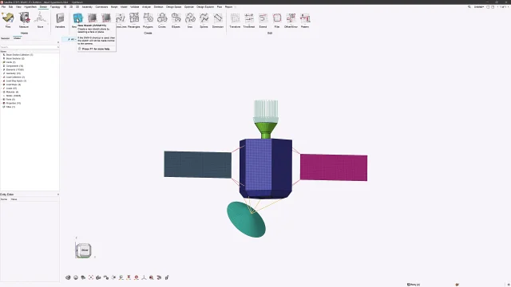Select the Titles row in the browser
The width and height of the screenshot is (511, 287).
10,107
